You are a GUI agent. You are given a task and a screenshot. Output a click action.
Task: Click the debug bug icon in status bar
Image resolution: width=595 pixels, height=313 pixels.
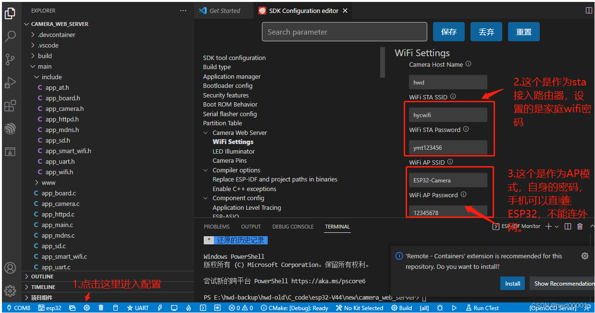click(x=440, y=308)
